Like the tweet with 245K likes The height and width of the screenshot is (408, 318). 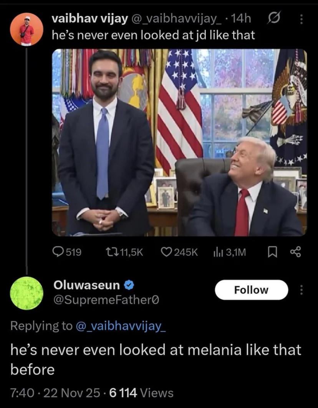point(167,252)
